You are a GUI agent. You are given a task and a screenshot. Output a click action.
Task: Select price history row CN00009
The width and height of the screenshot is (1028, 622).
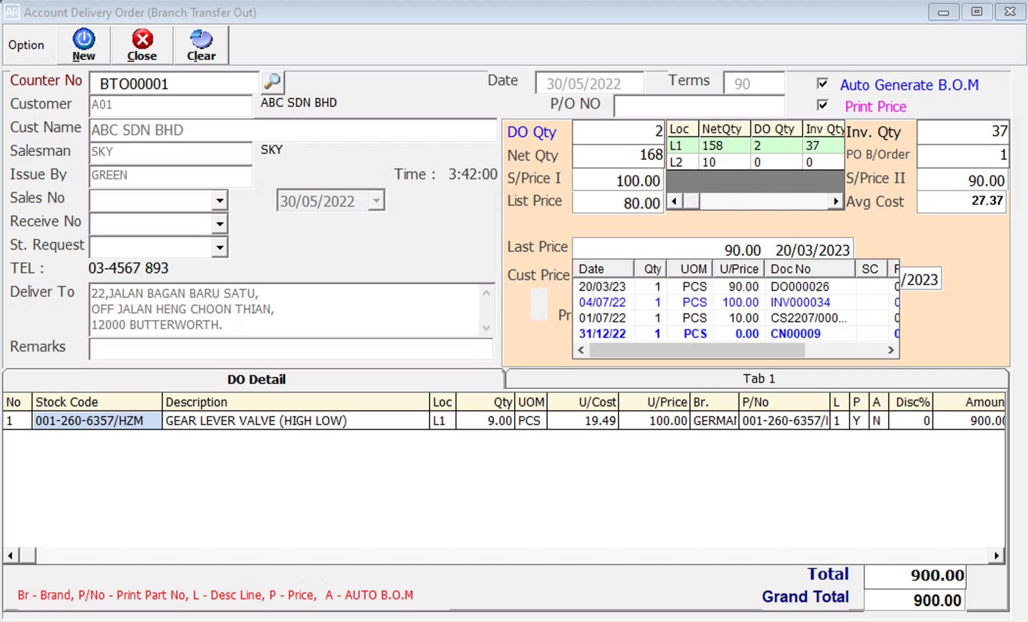737,334
